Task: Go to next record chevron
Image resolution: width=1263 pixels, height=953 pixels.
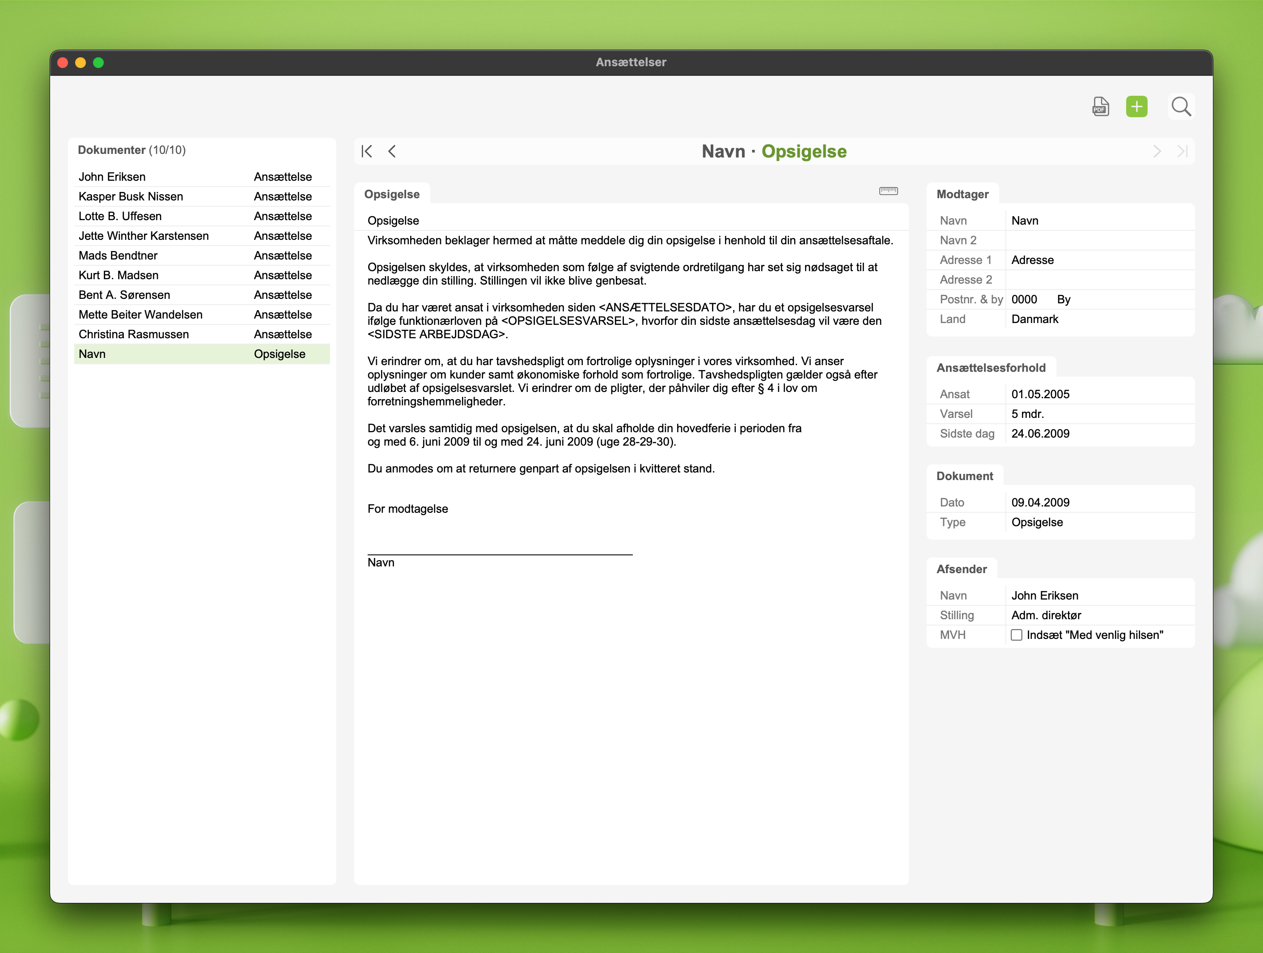Action: (1157, 151)
